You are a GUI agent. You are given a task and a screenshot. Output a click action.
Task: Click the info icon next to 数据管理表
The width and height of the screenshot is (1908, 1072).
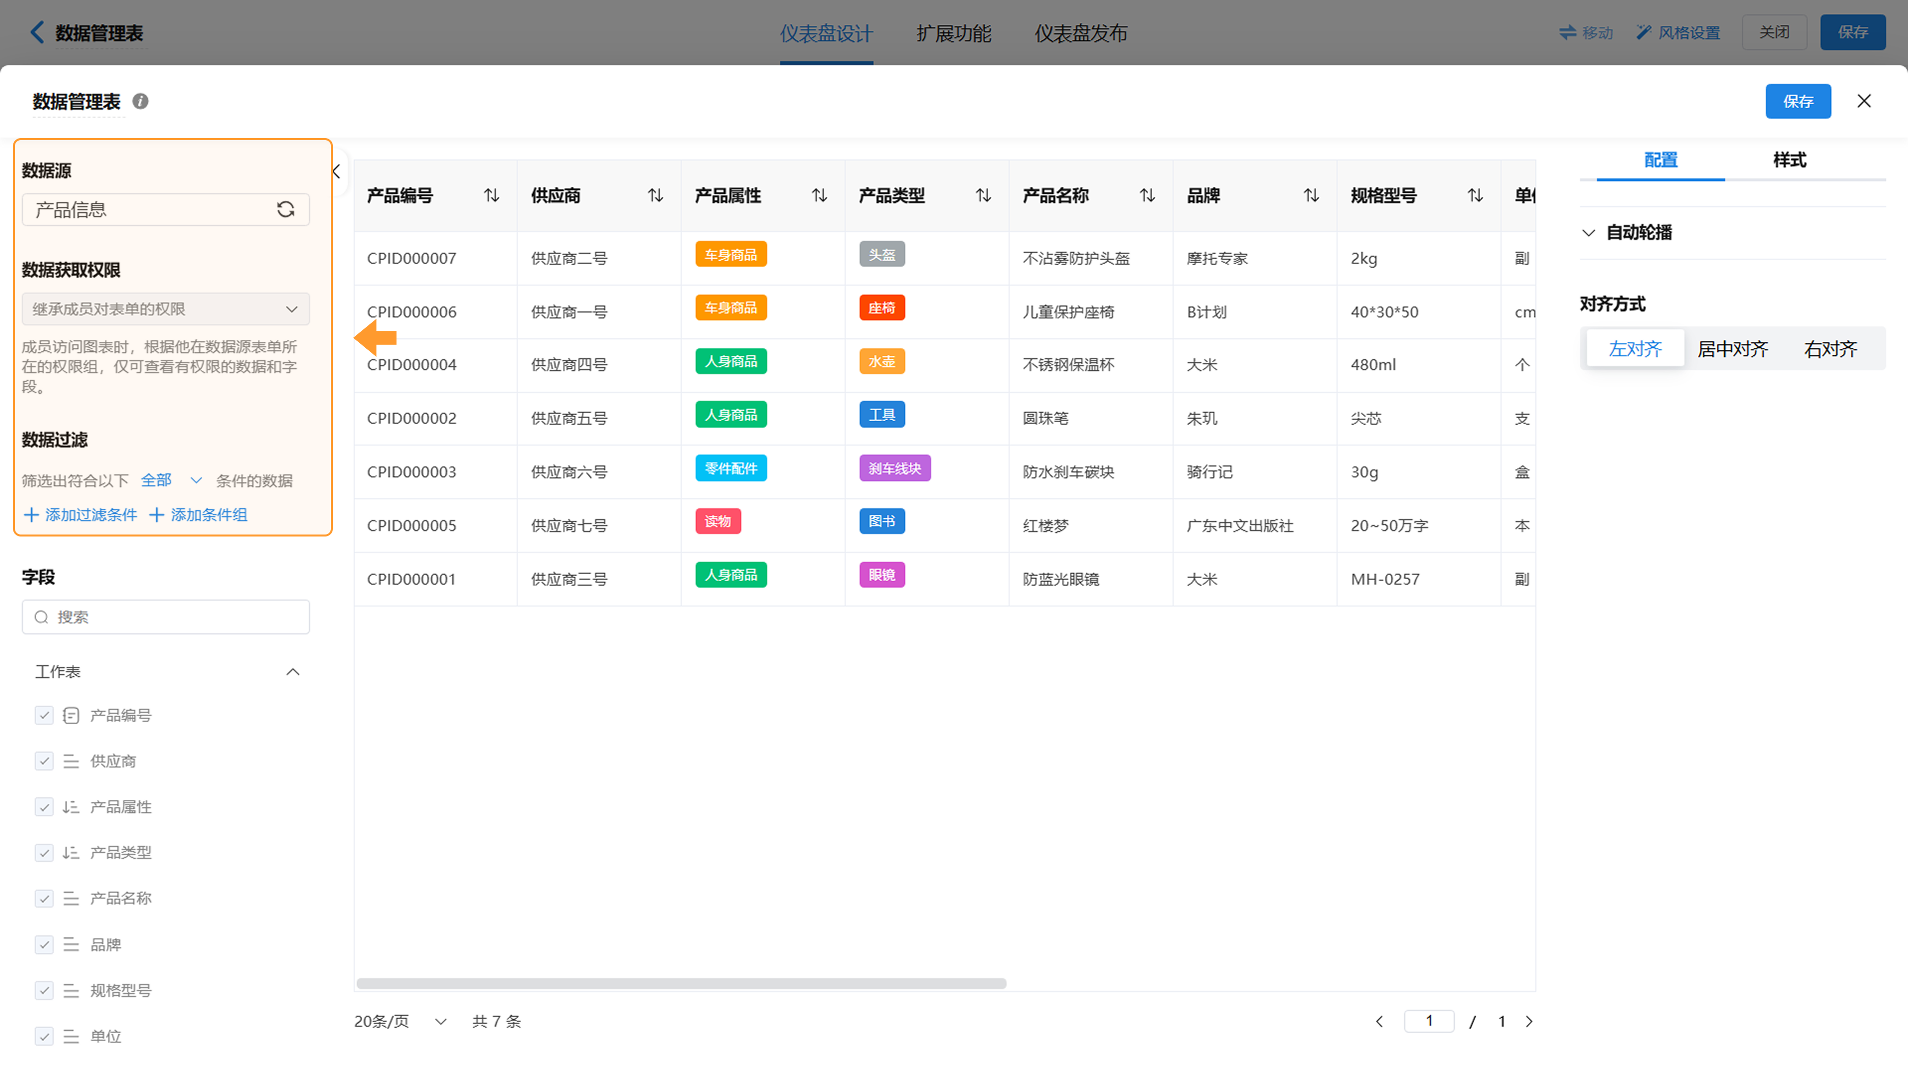(140, 101)
